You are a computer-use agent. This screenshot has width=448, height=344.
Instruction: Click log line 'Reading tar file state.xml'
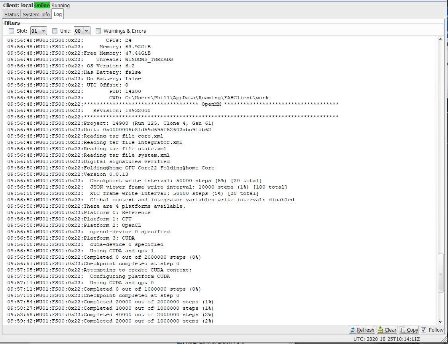pos(87,149)
